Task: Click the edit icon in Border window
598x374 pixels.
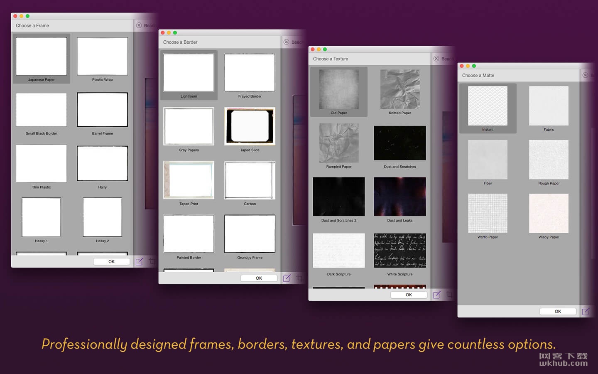Action: [287, 278]
